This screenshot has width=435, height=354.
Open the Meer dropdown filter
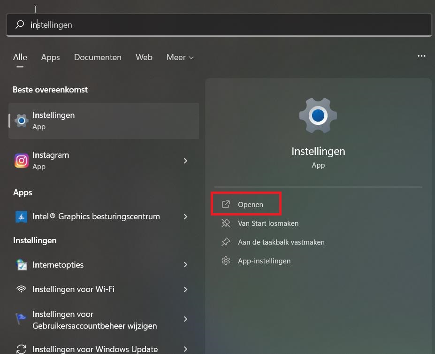point(180,57)
